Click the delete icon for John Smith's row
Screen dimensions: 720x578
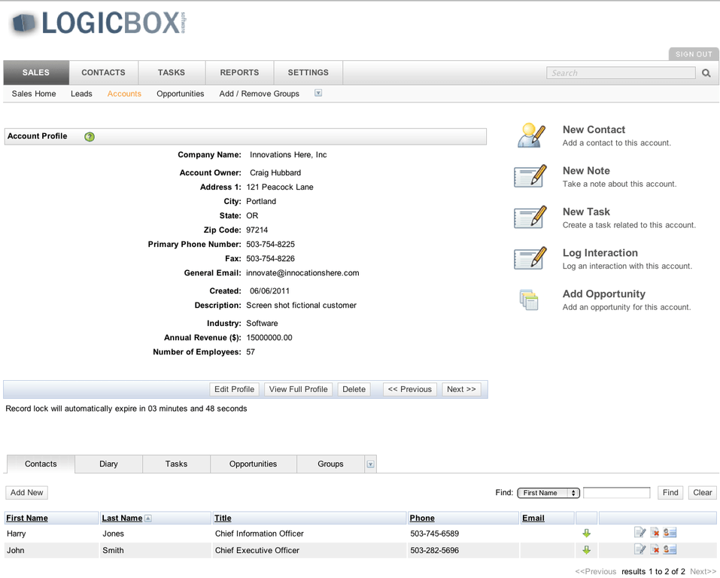coord(655,549)
